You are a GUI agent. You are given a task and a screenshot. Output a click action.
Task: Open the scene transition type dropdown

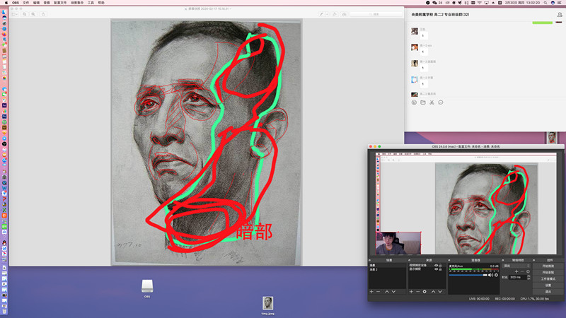click(516, 266)
